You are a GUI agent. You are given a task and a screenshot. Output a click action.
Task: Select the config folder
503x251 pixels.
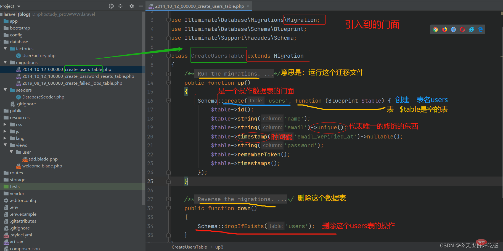[16, 35]
